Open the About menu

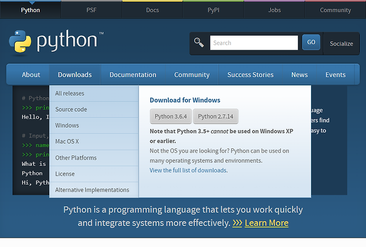pyautogui.click(x=31, y=75)
